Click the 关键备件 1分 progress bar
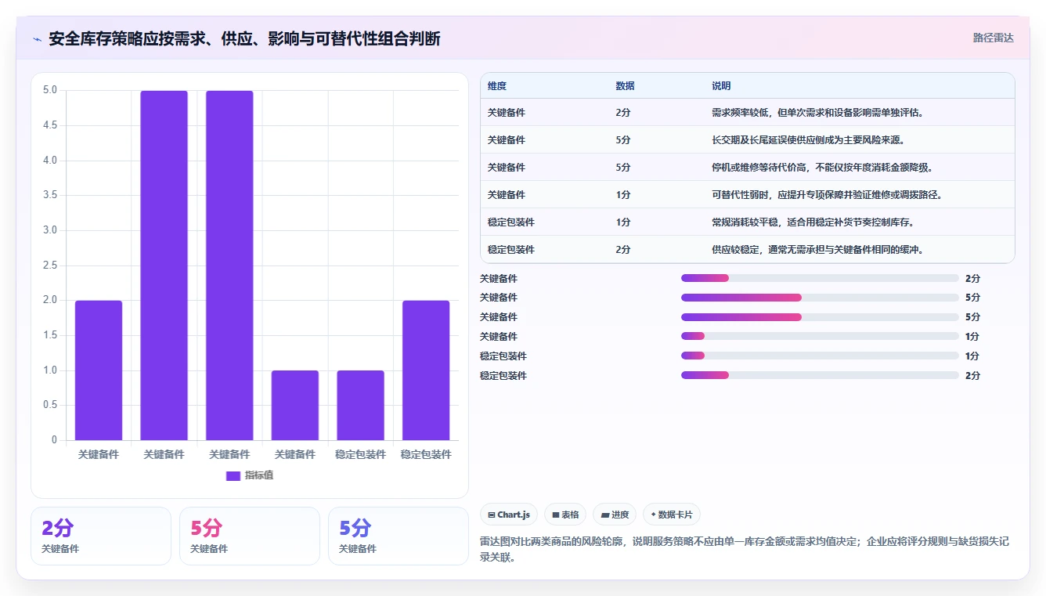 [820, 336]
